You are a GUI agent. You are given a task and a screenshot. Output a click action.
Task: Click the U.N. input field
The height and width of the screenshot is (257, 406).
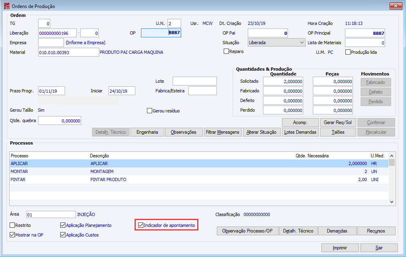coord(174,23)
